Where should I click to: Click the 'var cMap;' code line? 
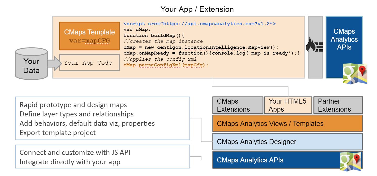tap(137, 30)
